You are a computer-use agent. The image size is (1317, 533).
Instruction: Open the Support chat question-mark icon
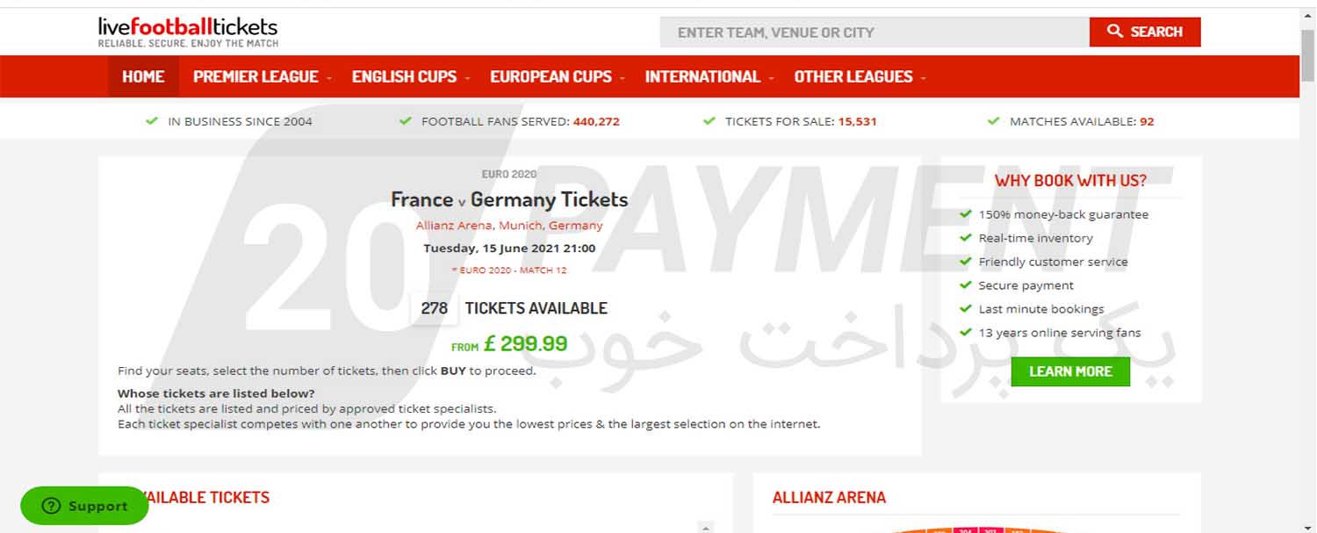(x=51, y=506)
